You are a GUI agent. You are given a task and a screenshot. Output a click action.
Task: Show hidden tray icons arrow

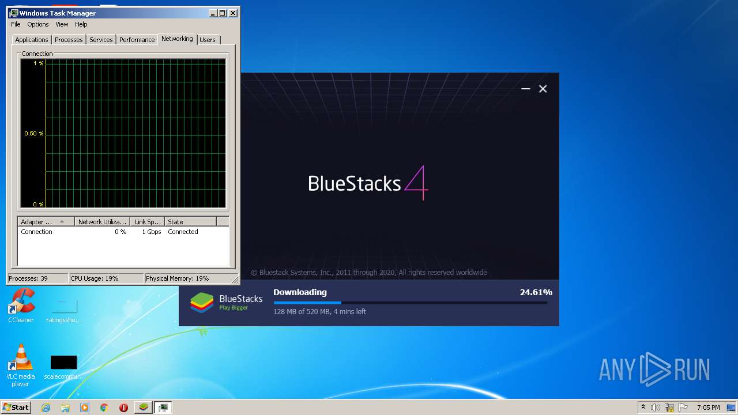(x=643, y=408)
